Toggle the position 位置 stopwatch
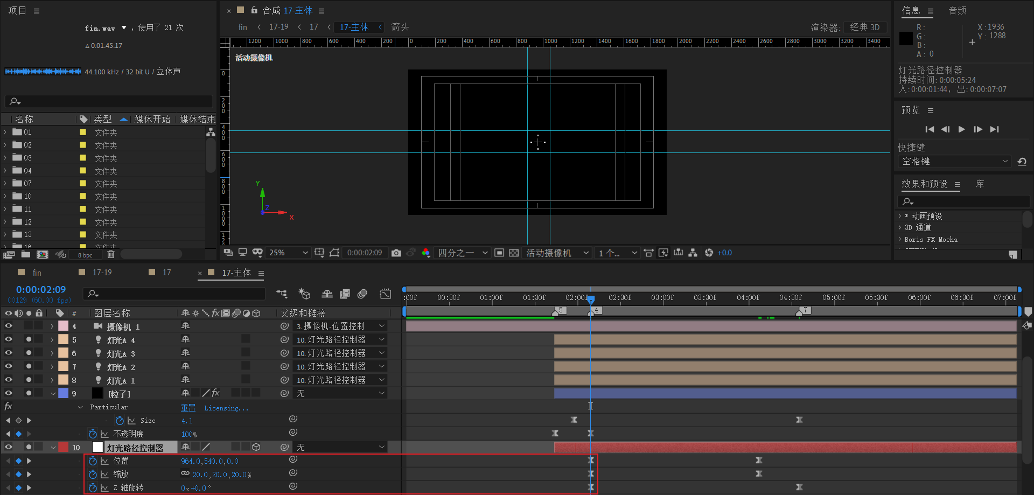This screenshot has height=495, width=1034. (x=93, y=461)
